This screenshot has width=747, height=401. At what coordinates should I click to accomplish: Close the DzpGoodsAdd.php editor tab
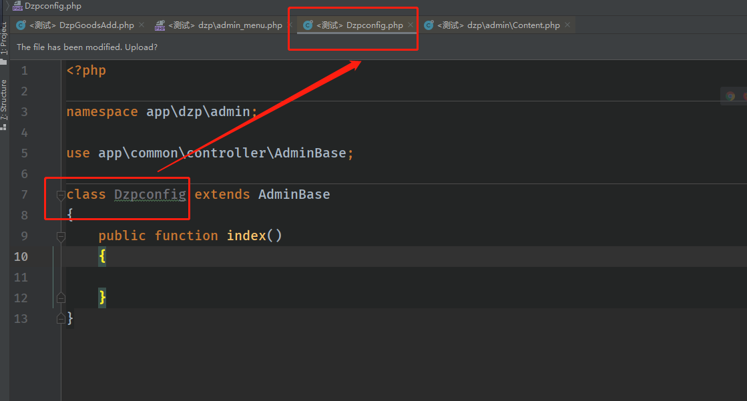142,25
